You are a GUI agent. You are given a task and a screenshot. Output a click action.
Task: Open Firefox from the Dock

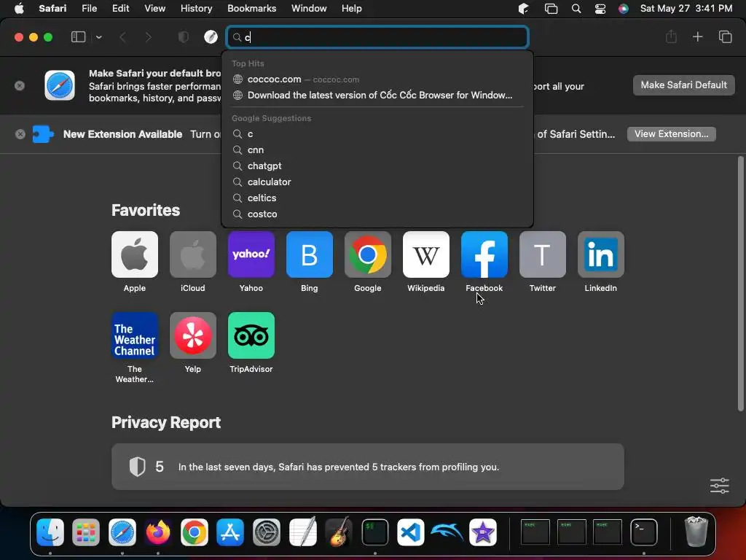(x=158, y=532)
